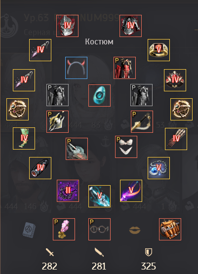Click the Костюм label
Viewport: 198px width, 274px height.
[99, 42]
